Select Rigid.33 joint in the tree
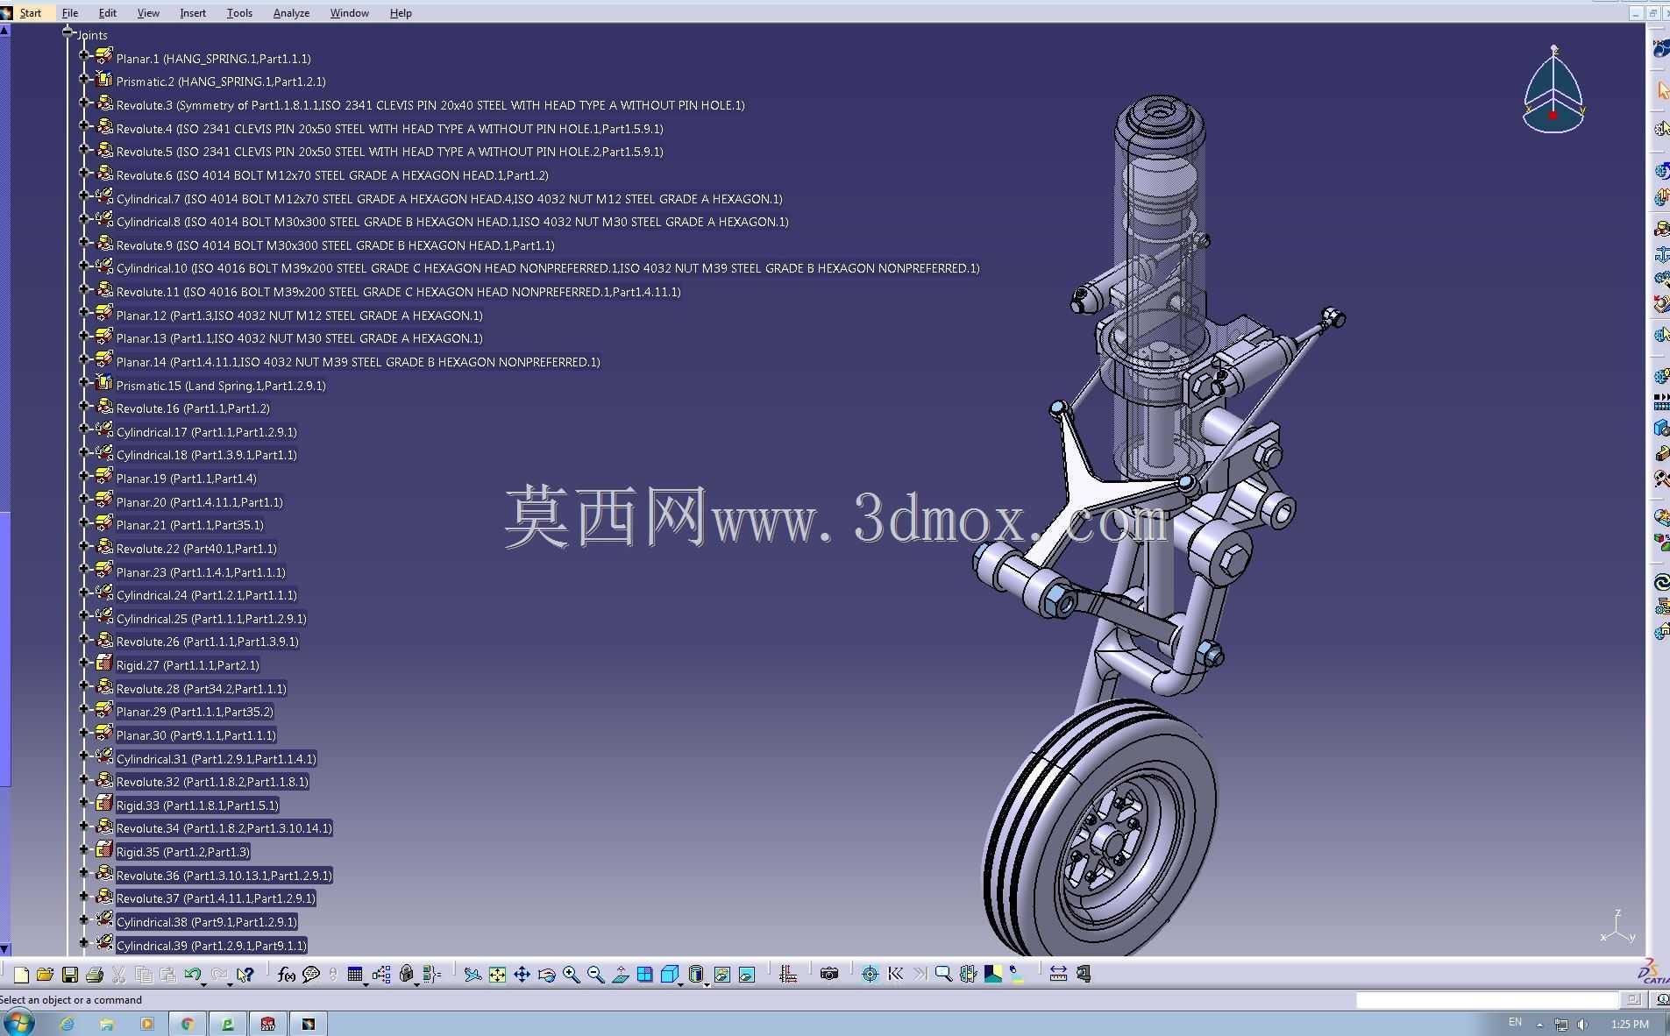 click(197, 805)
